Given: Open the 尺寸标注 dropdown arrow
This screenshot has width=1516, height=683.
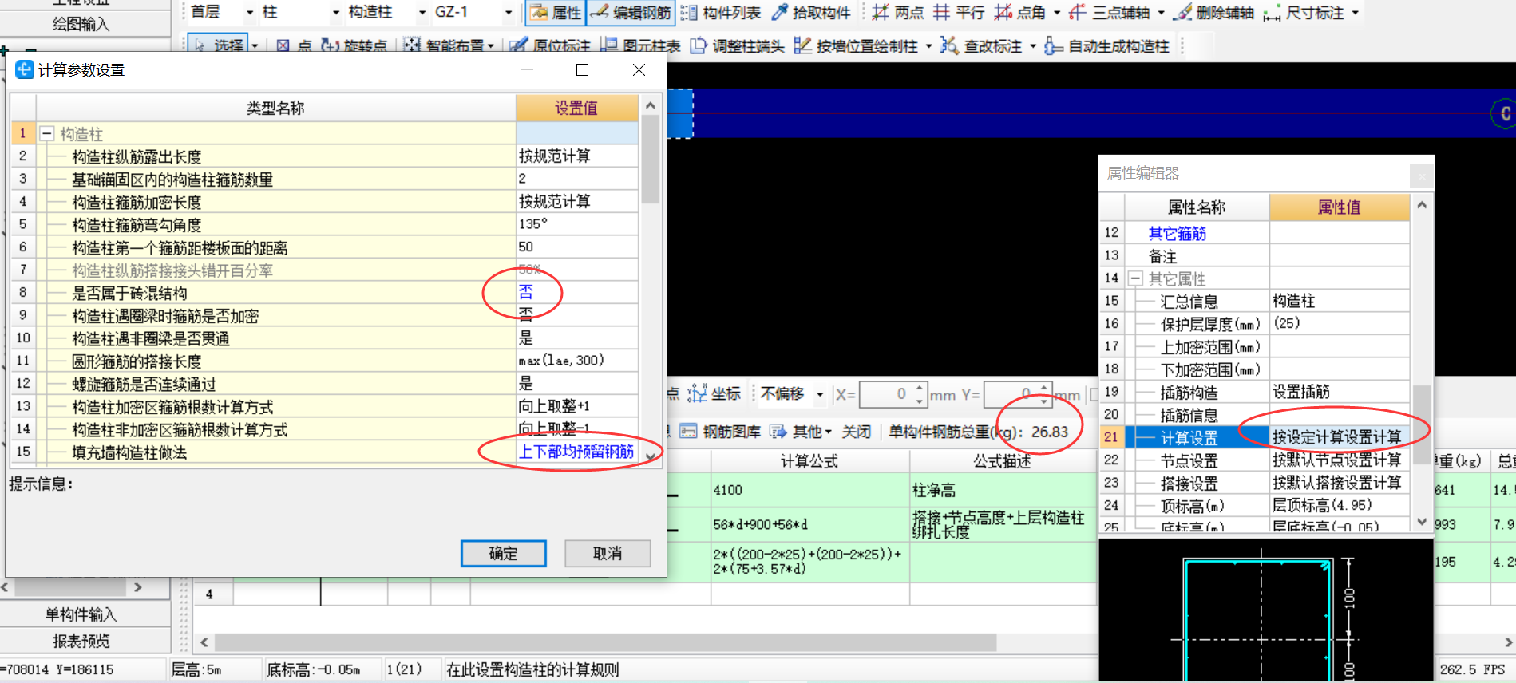Looking at the screenshot, I should point(1355,12).
